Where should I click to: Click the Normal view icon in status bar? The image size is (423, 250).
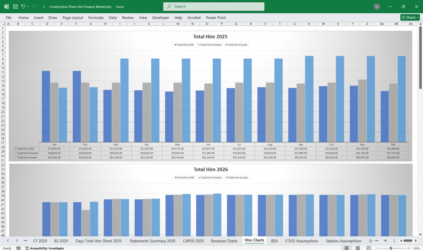pyautogui.click(x=347, y=248)
